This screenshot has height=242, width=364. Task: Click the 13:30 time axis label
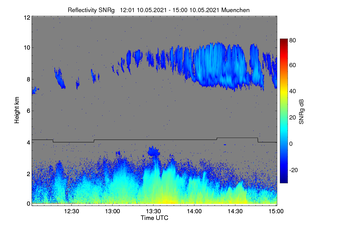(x=153, y=211)
